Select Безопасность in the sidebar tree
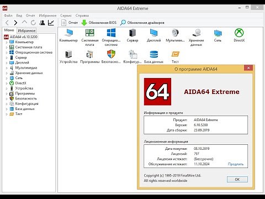This screenshot has height=199, width=265. pos(26,98)
